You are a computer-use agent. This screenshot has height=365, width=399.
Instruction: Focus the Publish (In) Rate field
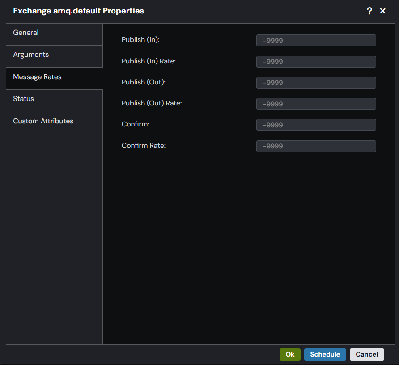(316, 62)
